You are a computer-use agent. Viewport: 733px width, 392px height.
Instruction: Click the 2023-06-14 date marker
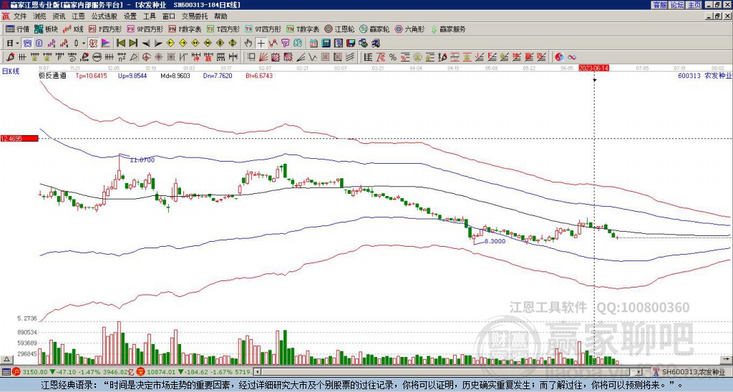click(593, 68)
